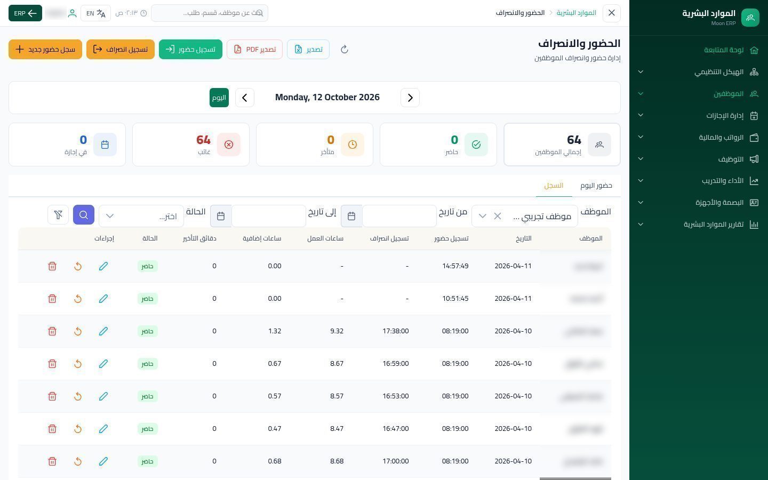Image resolution: width=768 pixels, height=480 pixels.
Task: Click the employee search field in the top bar
Action: coord(210,13)
